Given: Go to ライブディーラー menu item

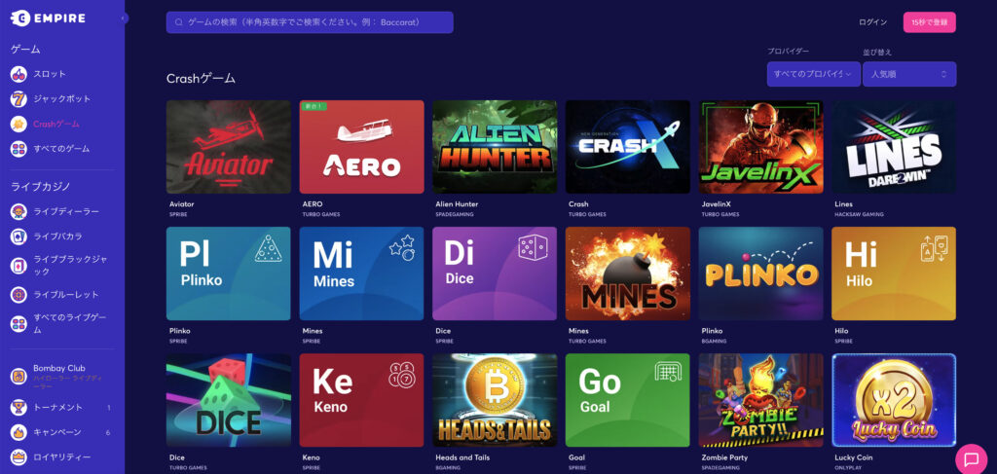Looking at the screenshot, I should (66, 211).
